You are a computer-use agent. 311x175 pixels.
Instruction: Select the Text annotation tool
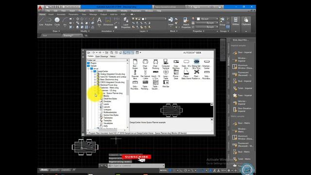(x=99, y=21)
